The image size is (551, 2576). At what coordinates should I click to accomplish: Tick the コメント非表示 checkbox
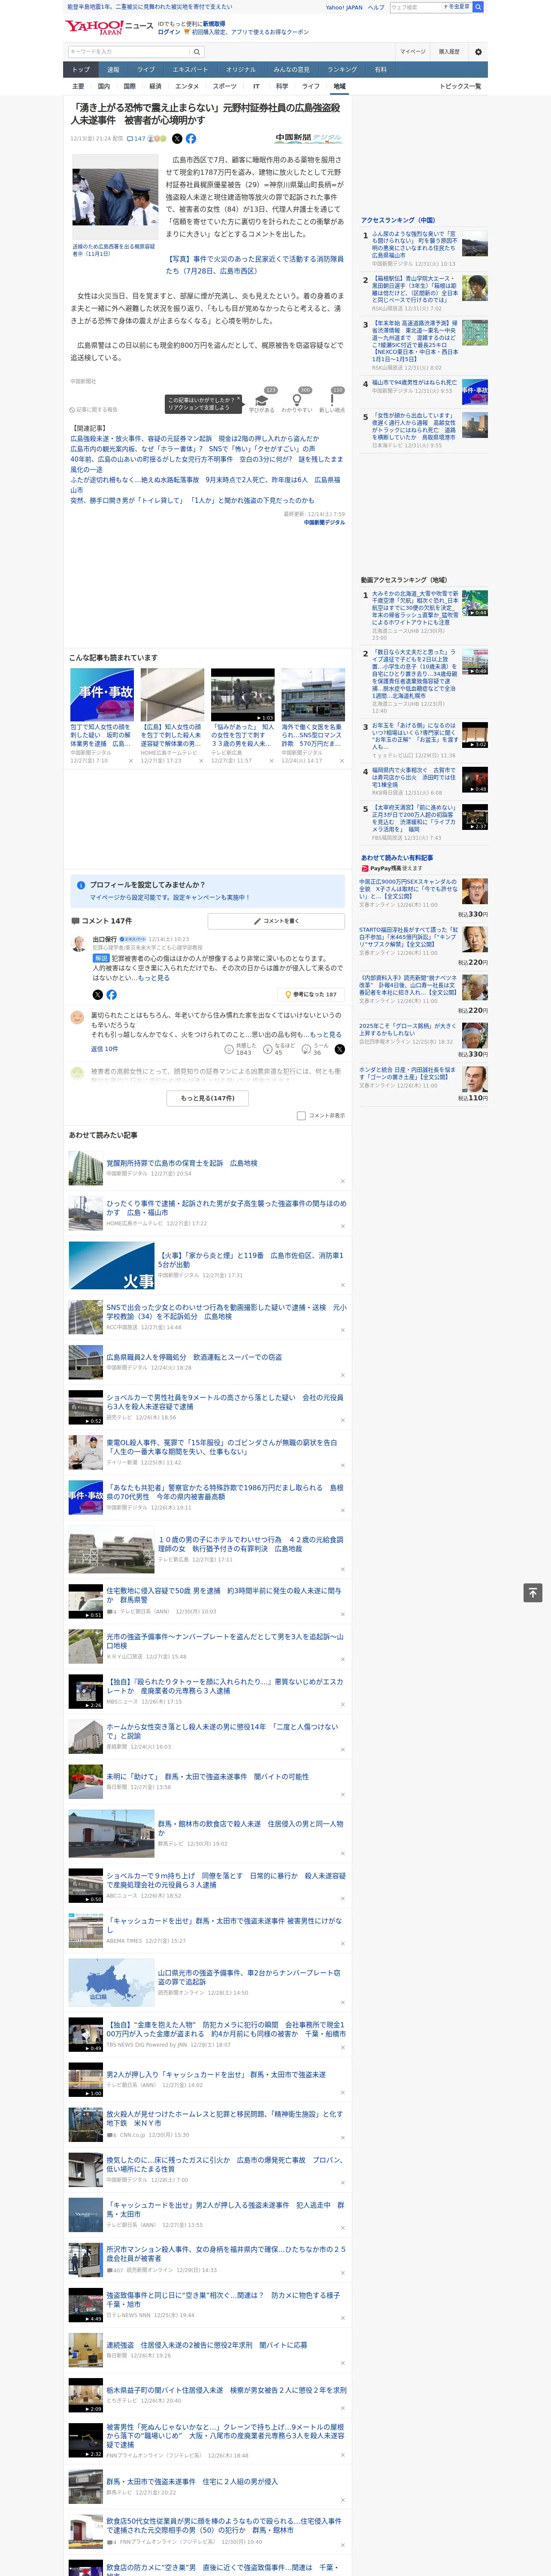[301, 1115]
